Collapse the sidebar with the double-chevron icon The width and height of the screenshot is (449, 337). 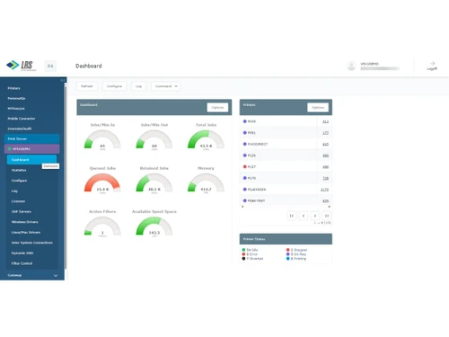click(63, 80)
